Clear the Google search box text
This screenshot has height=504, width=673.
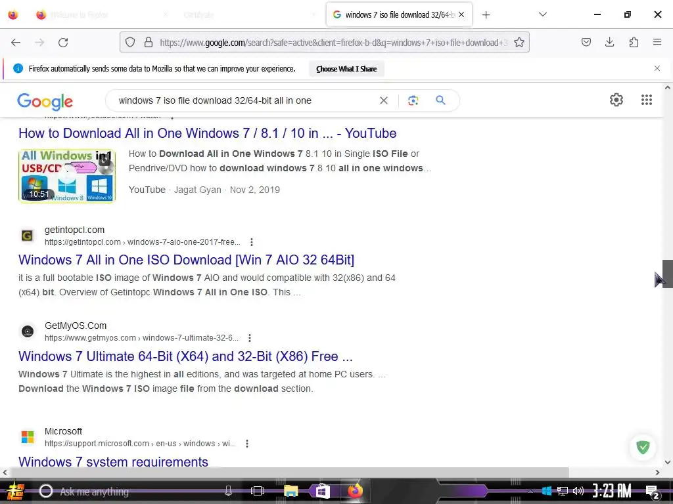[384, 100]
